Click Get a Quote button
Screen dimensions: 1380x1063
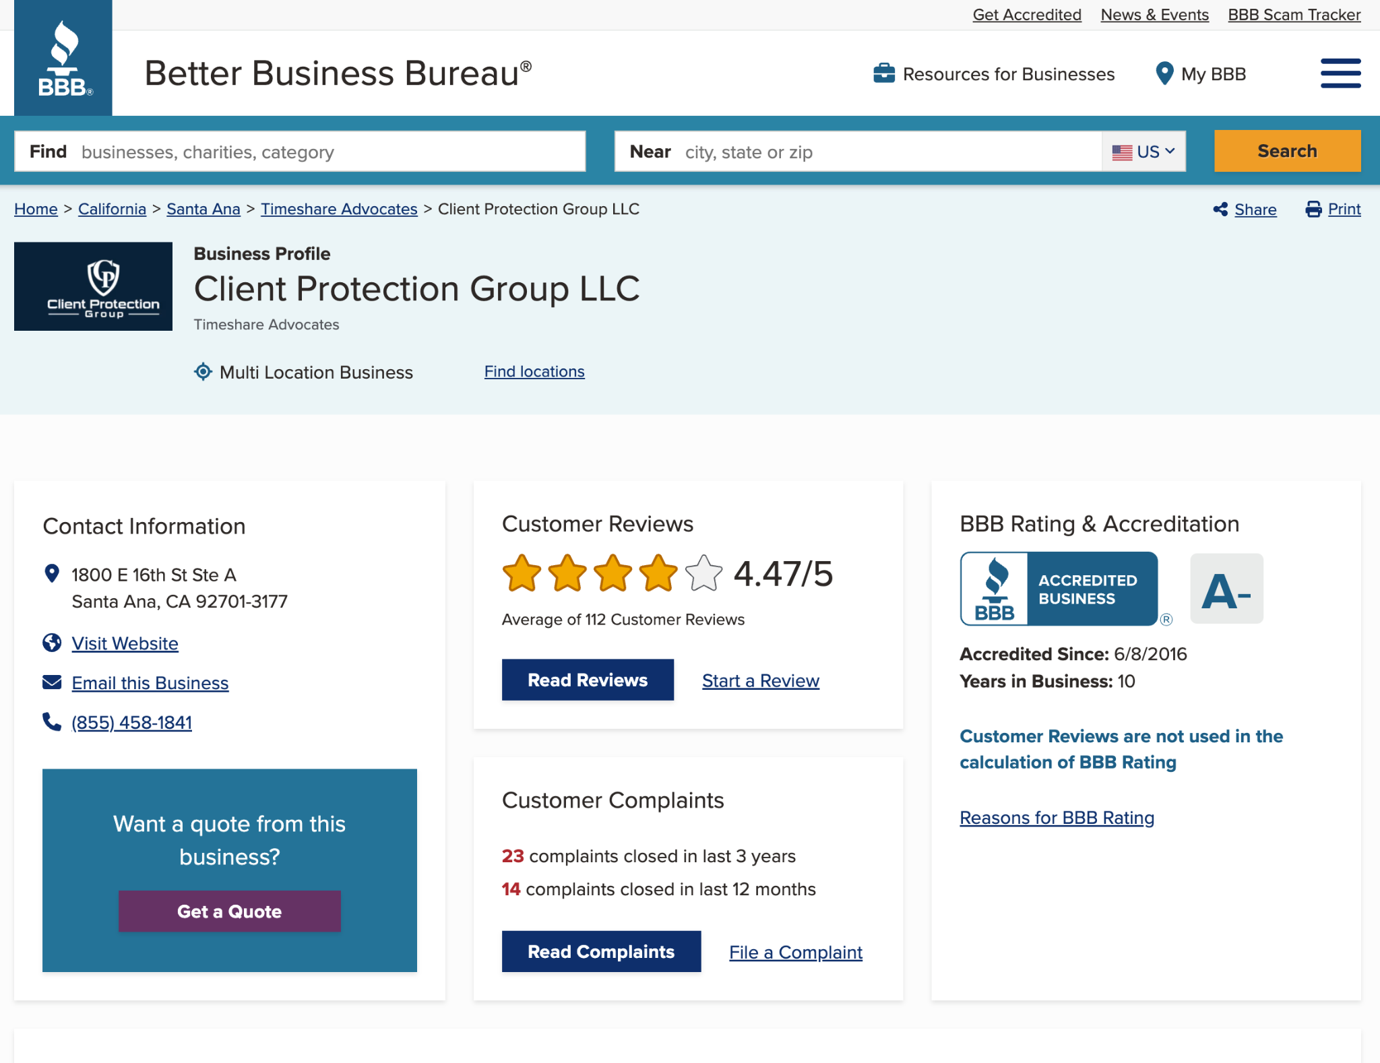click(x=230, y=911)
